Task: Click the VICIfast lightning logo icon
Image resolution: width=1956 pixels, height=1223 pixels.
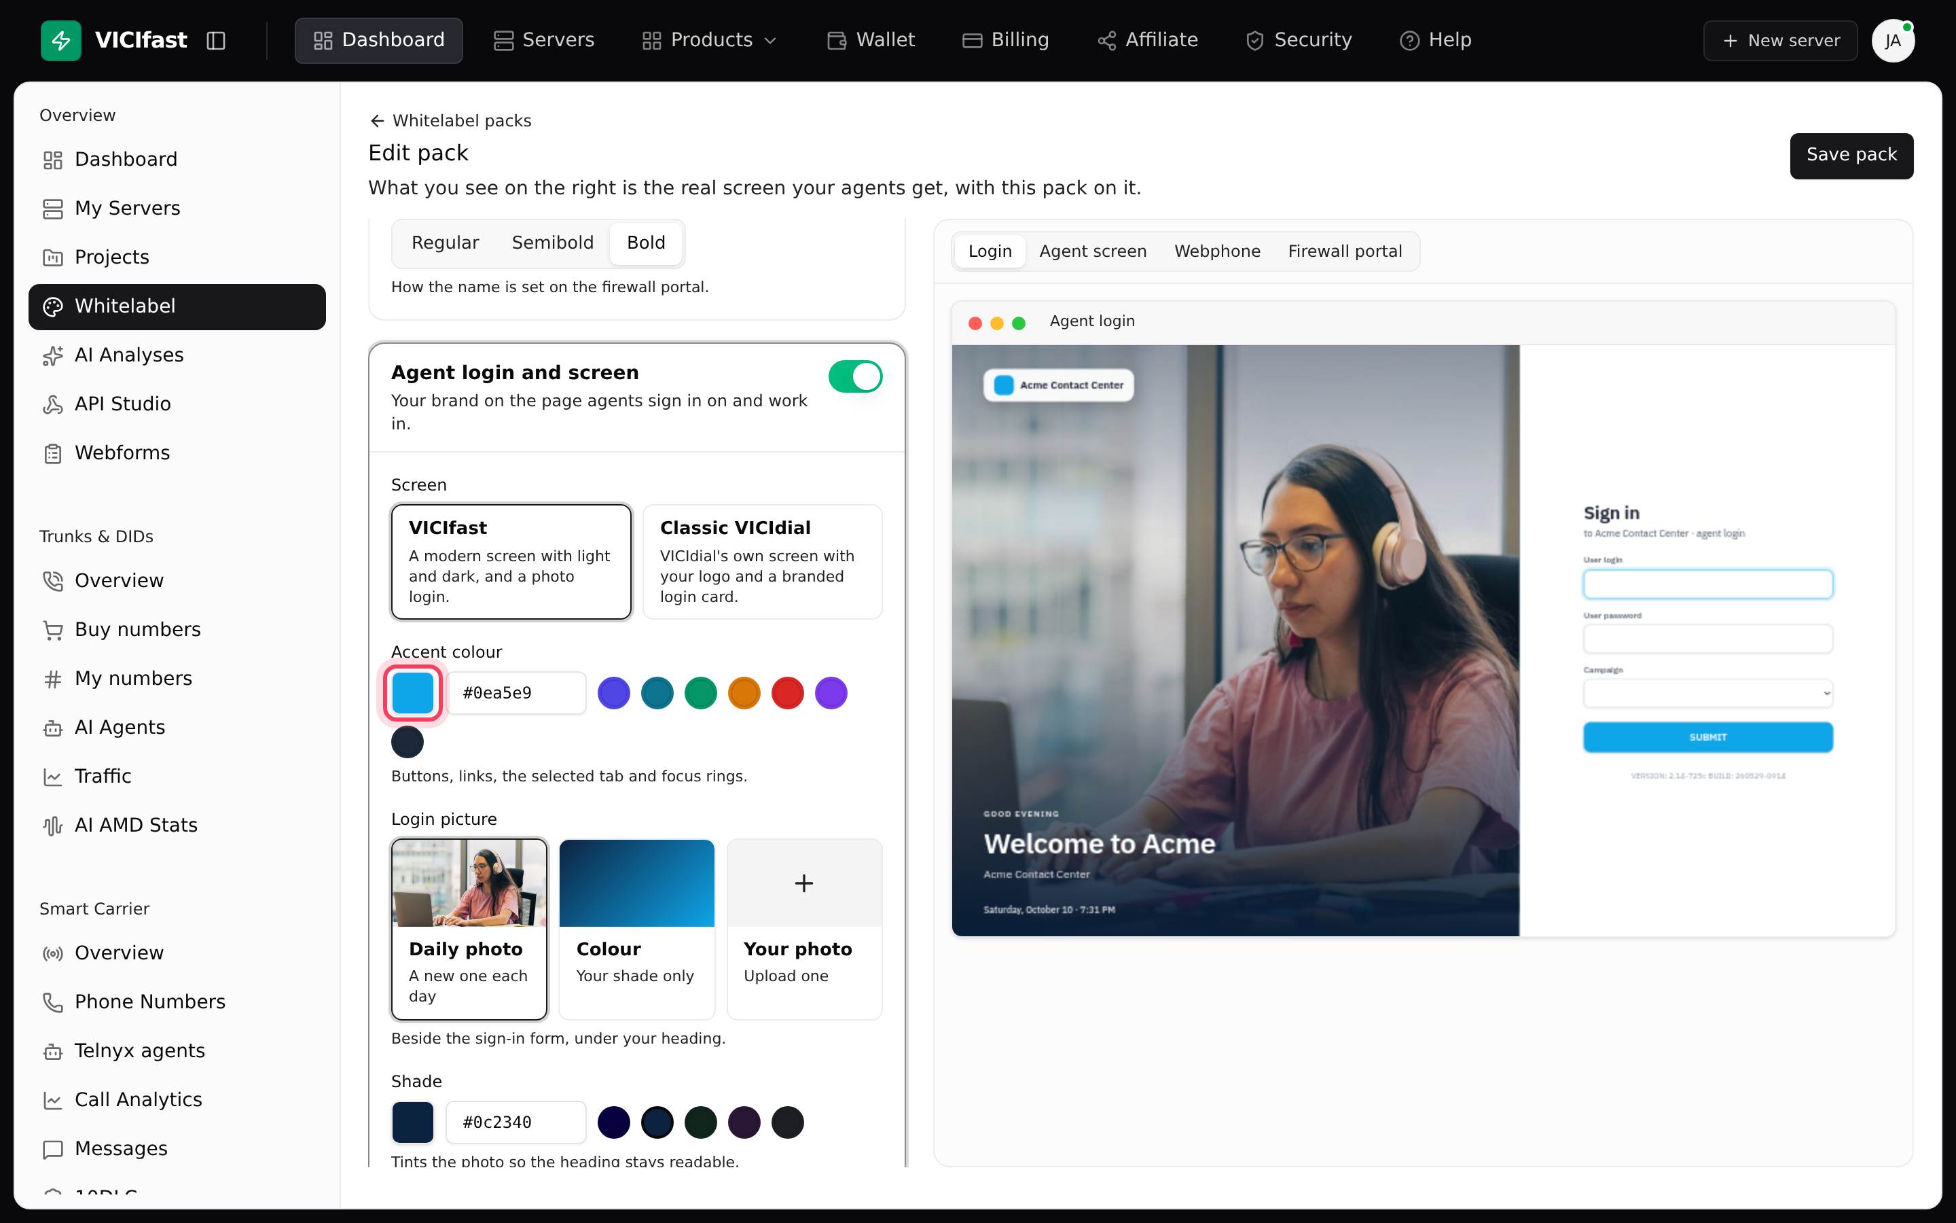Action: pos(60,39)
